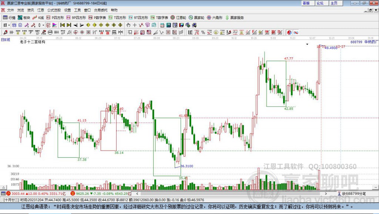Image resolution: width=379 pixels, height=214 pixels.
Task: Click the 行情 toolbar button
Action: (x=9, y=18)
